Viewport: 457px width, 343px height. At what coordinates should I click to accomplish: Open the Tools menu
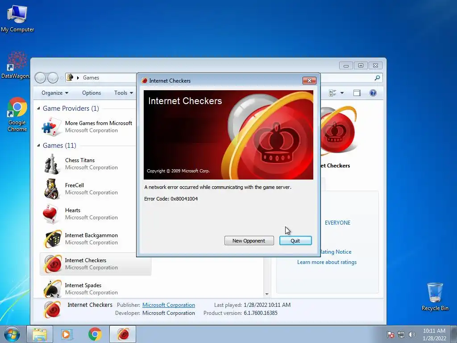tap(124, 93)
